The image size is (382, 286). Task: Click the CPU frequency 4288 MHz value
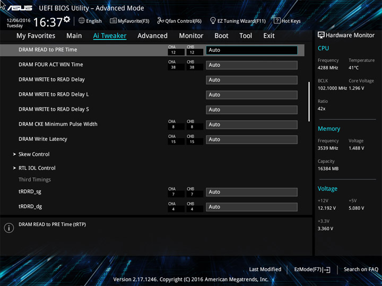(328, 68)
